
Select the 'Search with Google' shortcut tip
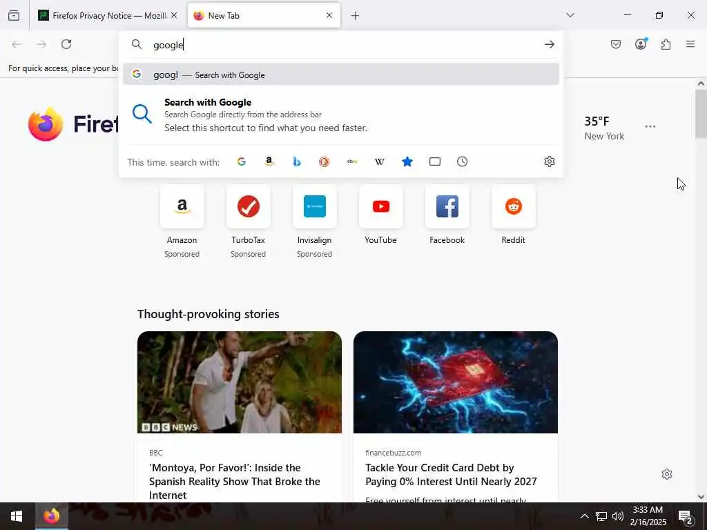tap(341, 115)
